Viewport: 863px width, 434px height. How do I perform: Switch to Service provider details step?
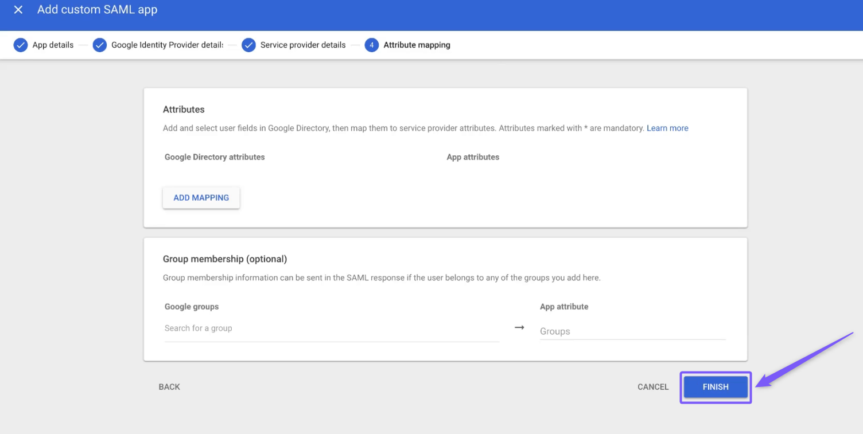(x=303, y=45)
